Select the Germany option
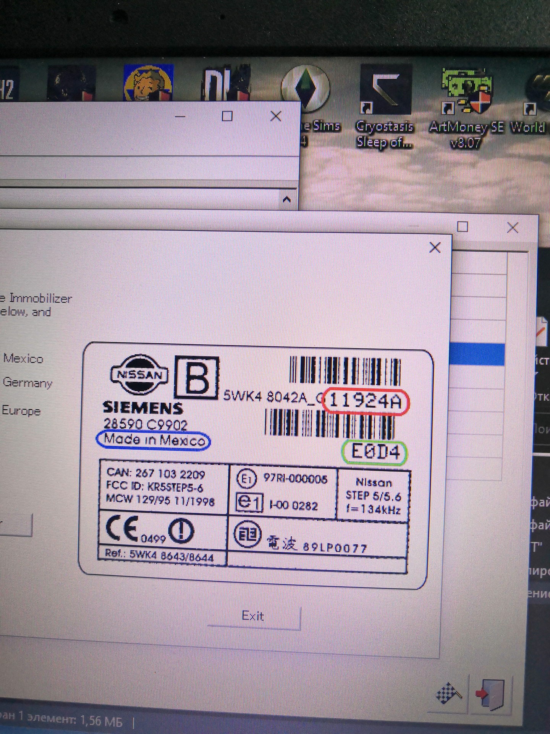This screenshot has width=550, height=734. click(x=27, y=383)
